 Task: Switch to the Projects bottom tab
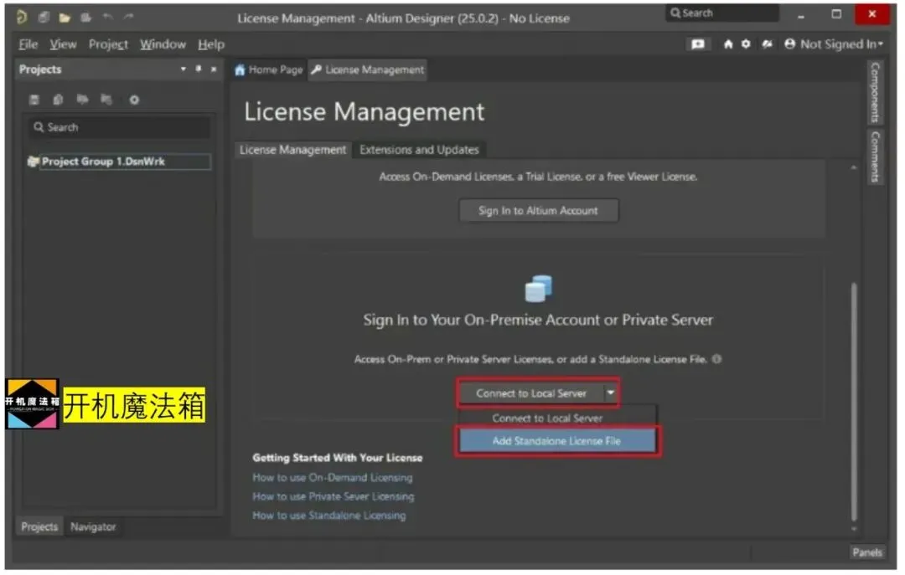[39, 526]
